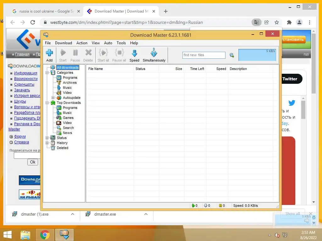Open the Закачать link on webpage
Viewport: 322px width, 241px height.
tap(22, 90)
